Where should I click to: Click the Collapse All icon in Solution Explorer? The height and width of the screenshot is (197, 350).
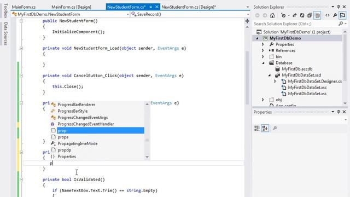(310, 15)
